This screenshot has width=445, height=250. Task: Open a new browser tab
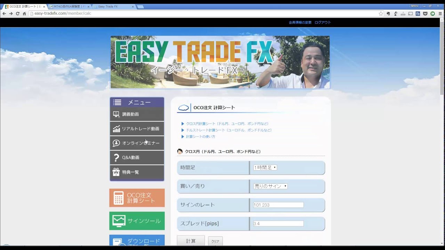click(140, 7)
